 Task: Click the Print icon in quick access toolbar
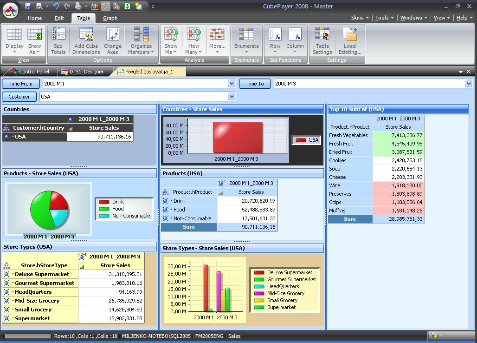[78, 6]
